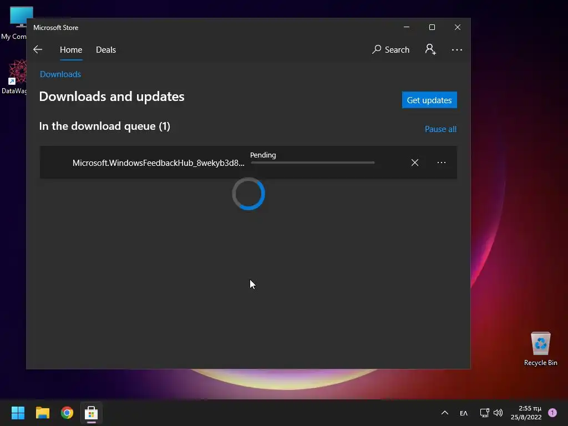Click the sign-in account icon
The height and width of the screenshot is (426, 568).
(430, 49)
